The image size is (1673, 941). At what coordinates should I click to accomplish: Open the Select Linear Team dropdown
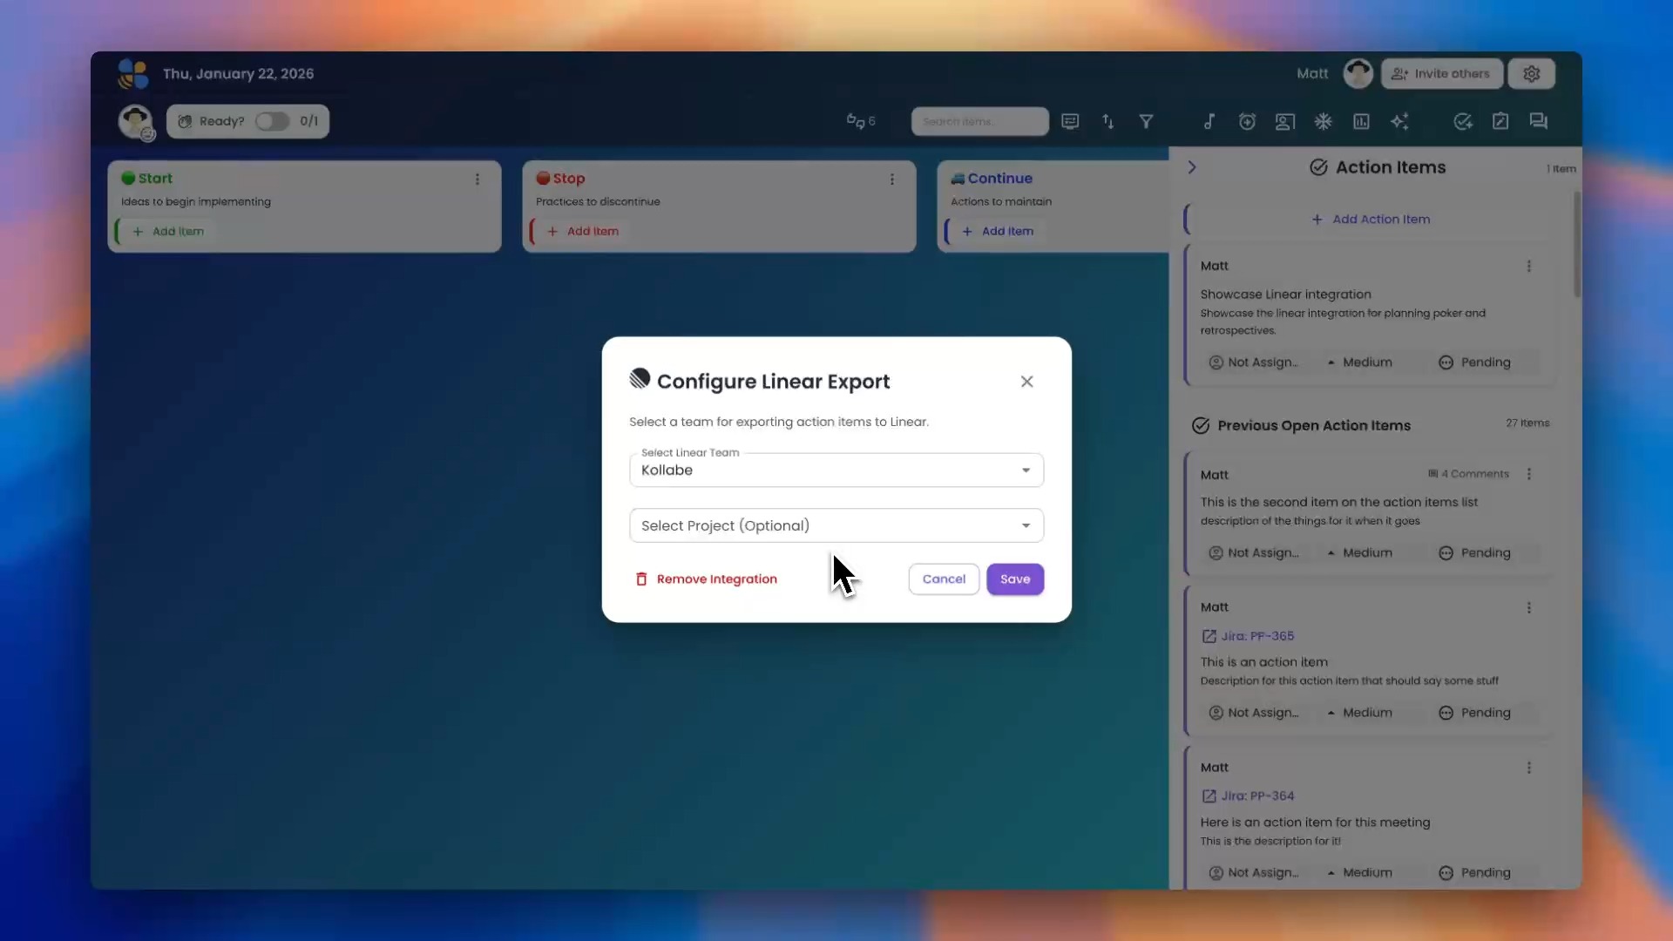[836, 470]
